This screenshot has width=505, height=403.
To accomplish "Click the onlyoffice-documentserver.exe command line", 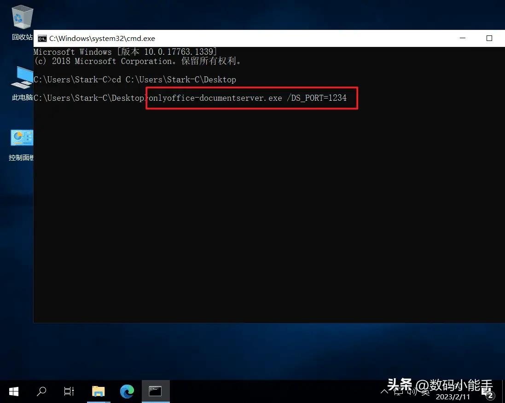I will tap(247, 98).
